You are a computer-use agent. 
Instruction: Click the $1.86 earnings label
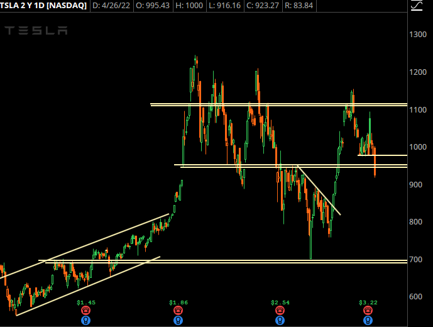178,302
